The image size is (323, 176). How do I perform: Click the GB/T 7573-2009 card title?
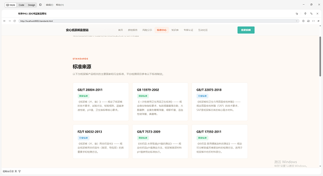[148, 132]
